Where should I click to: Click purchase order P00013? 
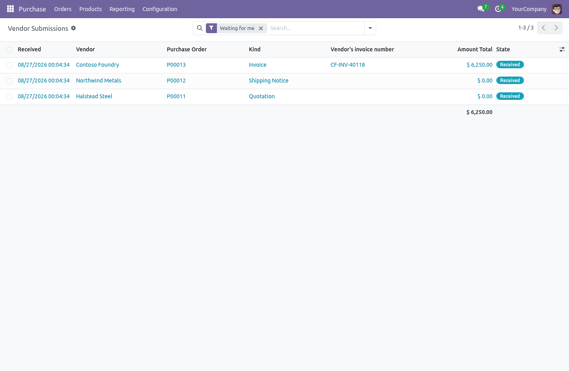click(x=176, y=65)
